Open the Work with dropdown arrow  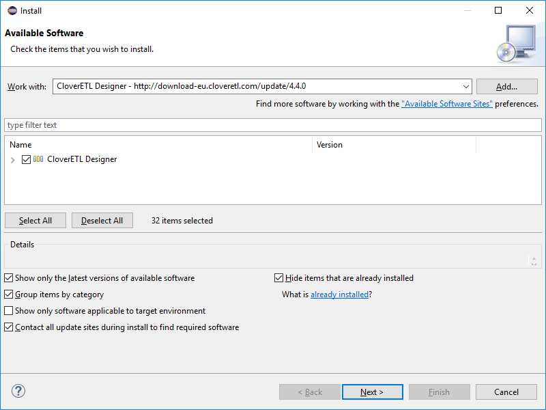466,87
